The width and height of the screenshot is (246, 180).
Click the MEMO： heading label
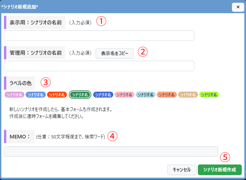[20, 136]
